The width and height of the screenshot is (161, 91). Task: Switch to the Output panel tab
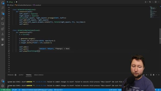(x=21, y=75)
